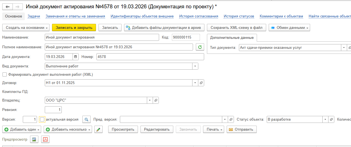Enable Формировать документ выполнения работ (XML) checkbox

pos(4,75)
